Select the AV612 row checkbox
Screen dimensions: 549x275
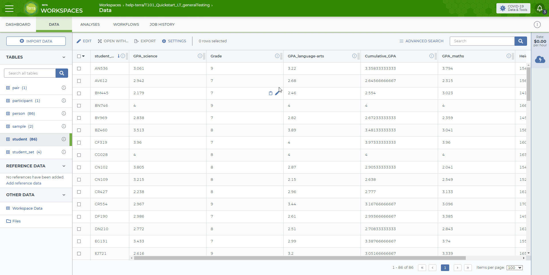pyautogui.click(x=79, y=81)
